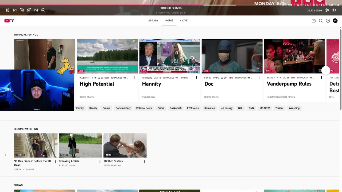Filter by the Family category chip
Screen dimensions: 342x192
(x=80, y=108)
